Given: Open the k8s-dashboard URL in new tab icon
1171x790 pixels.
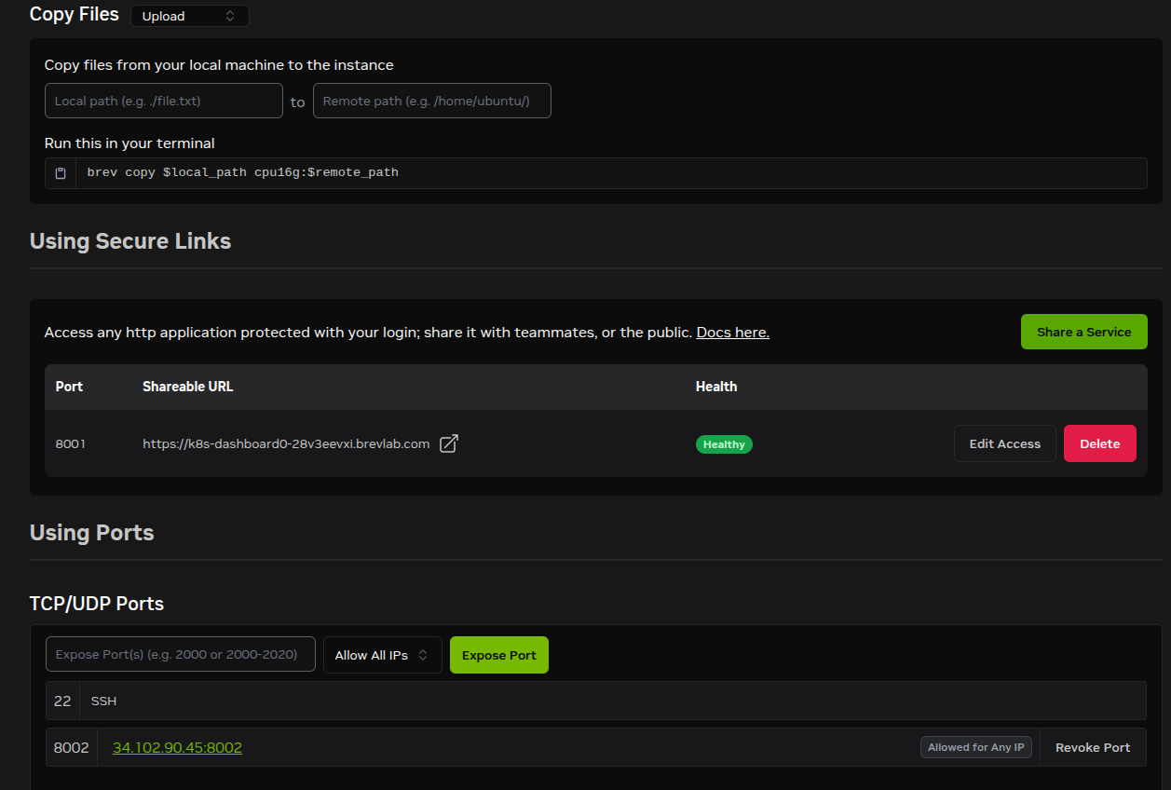Looking at the screenshot, I should (x=448, y=443).
